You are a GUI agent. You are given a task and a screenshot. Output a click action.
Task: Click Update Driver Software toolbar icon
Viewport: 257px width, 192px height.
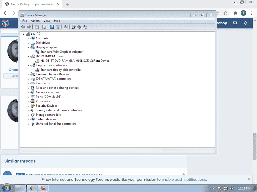tap(74, 27)
